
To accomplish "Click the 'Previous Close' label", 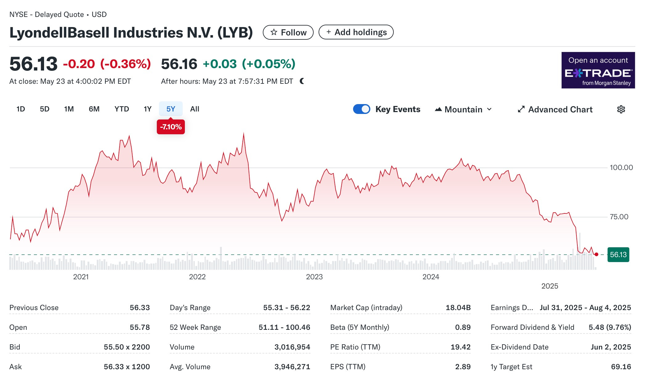I will point(34,308).
